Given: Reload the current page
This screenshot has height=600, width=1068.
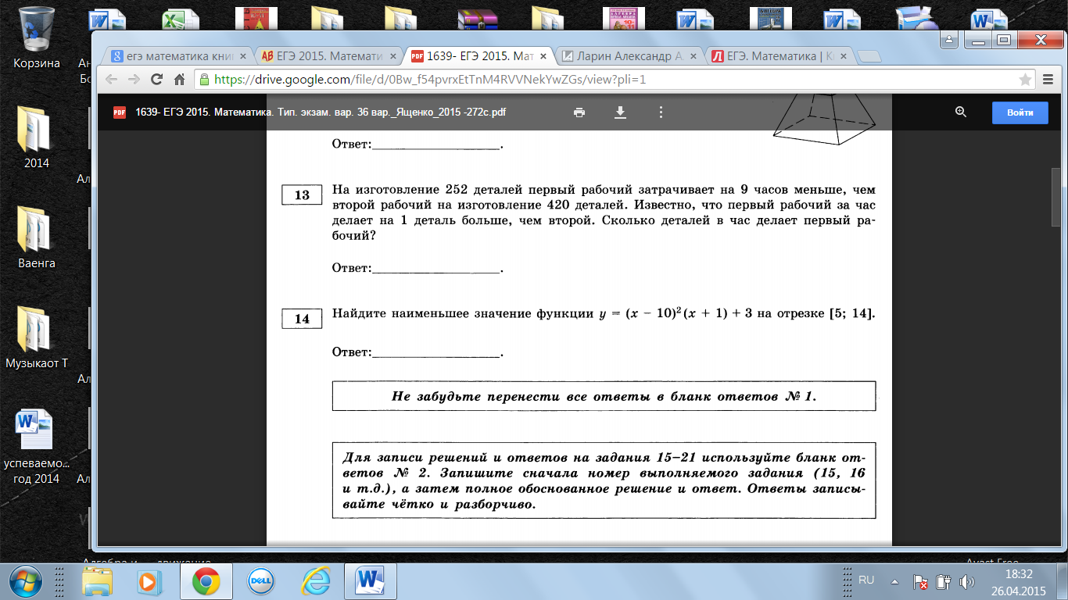Looking at the screenshot, I should pyautogui.click(x=156, y=80).
